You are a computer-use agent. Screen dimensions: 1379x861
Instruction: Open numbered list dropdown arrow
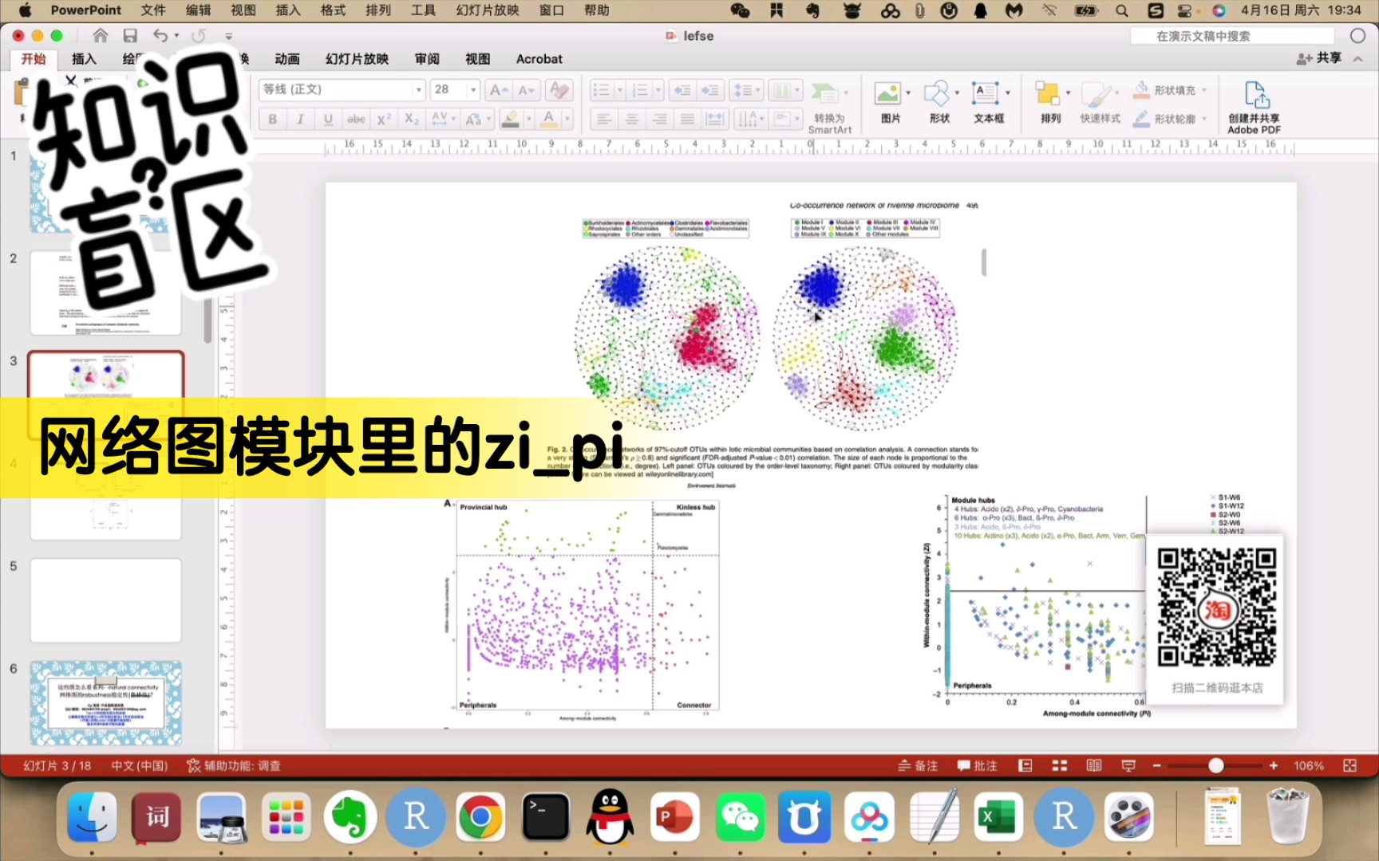pyautogui.click(x=658, y=90)
